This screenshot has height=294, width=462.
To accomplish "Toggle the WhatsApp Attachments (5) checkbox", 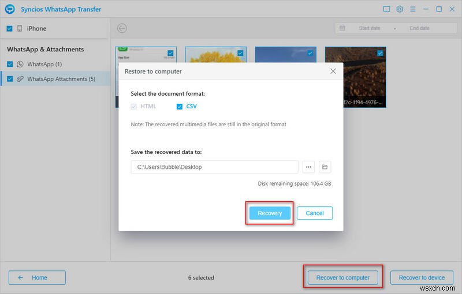I will tap(10, 79).
